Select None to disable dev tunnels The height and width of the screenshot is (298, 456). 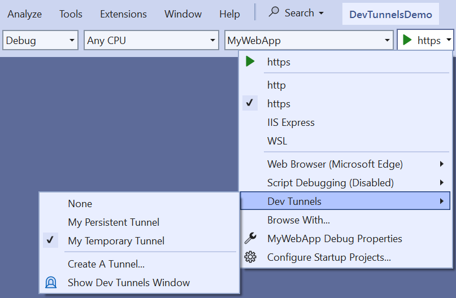coord(80,204)
